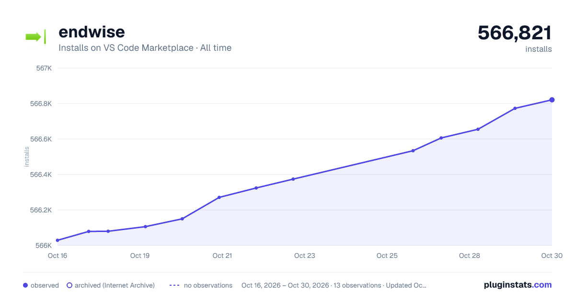Open the pluginstats.com link

518,285
